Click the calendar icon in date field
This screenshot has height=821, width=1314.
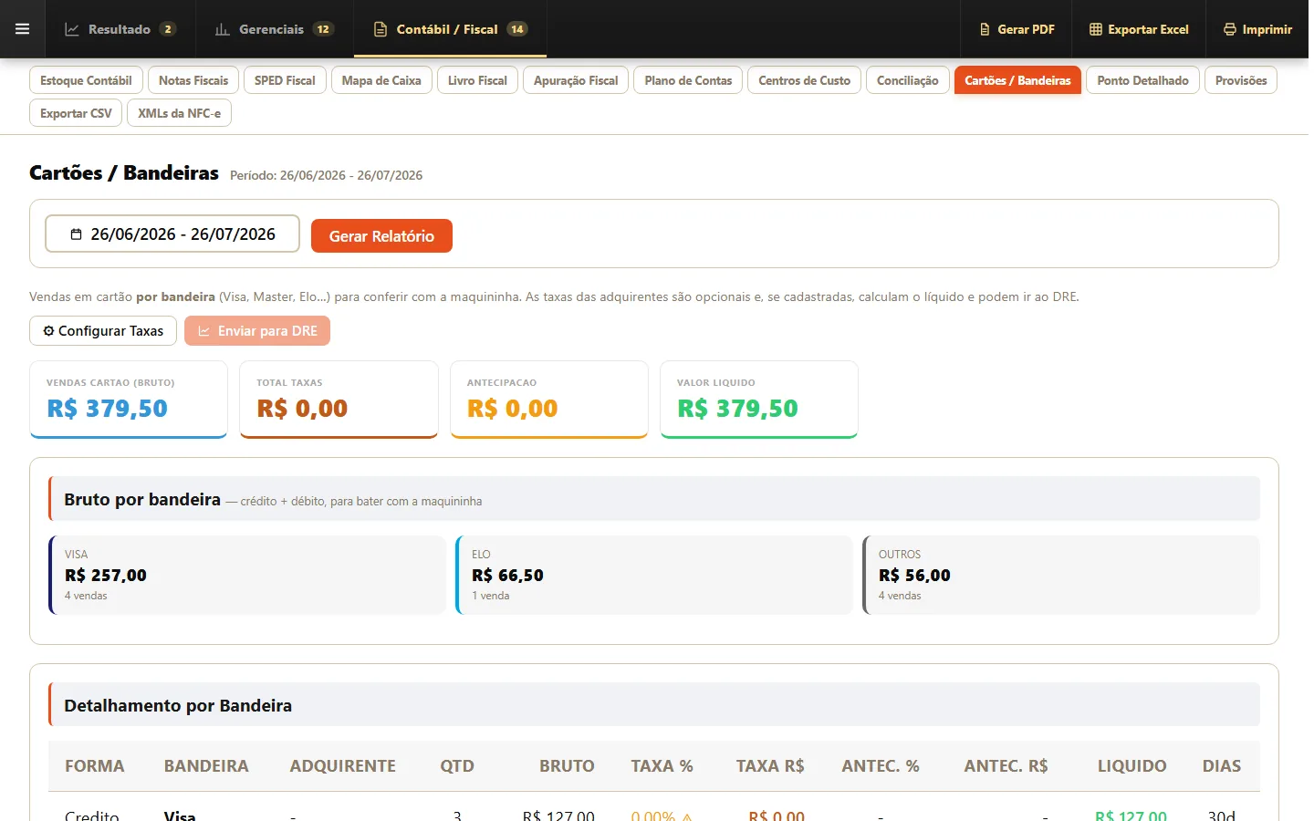click(x=77, y=234)
